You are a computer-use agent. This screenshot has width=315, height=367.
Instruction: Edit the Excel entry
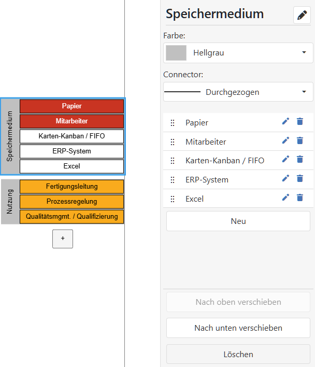285,197
